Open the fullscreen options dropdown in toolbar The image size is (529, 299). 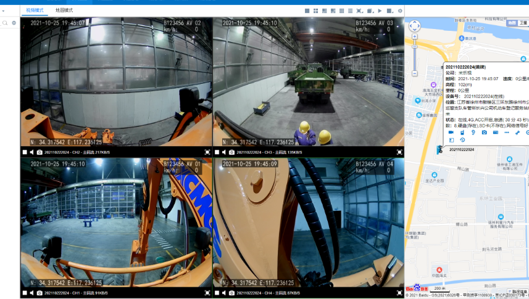(361, 10)
